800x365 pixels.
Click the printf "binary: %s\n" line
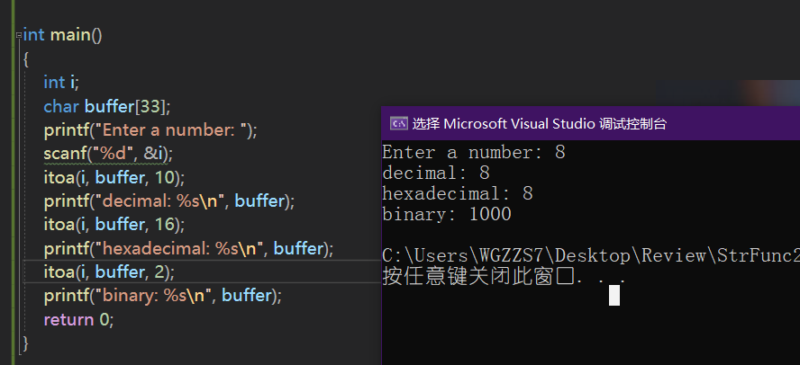tap(163, 295)
